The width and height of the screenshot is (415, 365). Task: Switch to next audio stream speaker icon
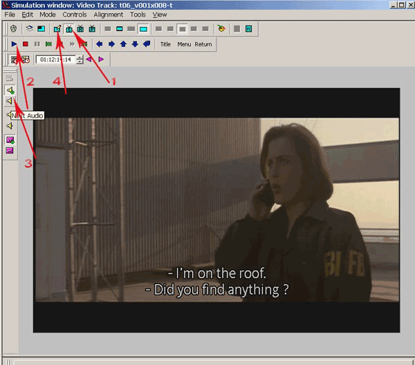(10, 101)
